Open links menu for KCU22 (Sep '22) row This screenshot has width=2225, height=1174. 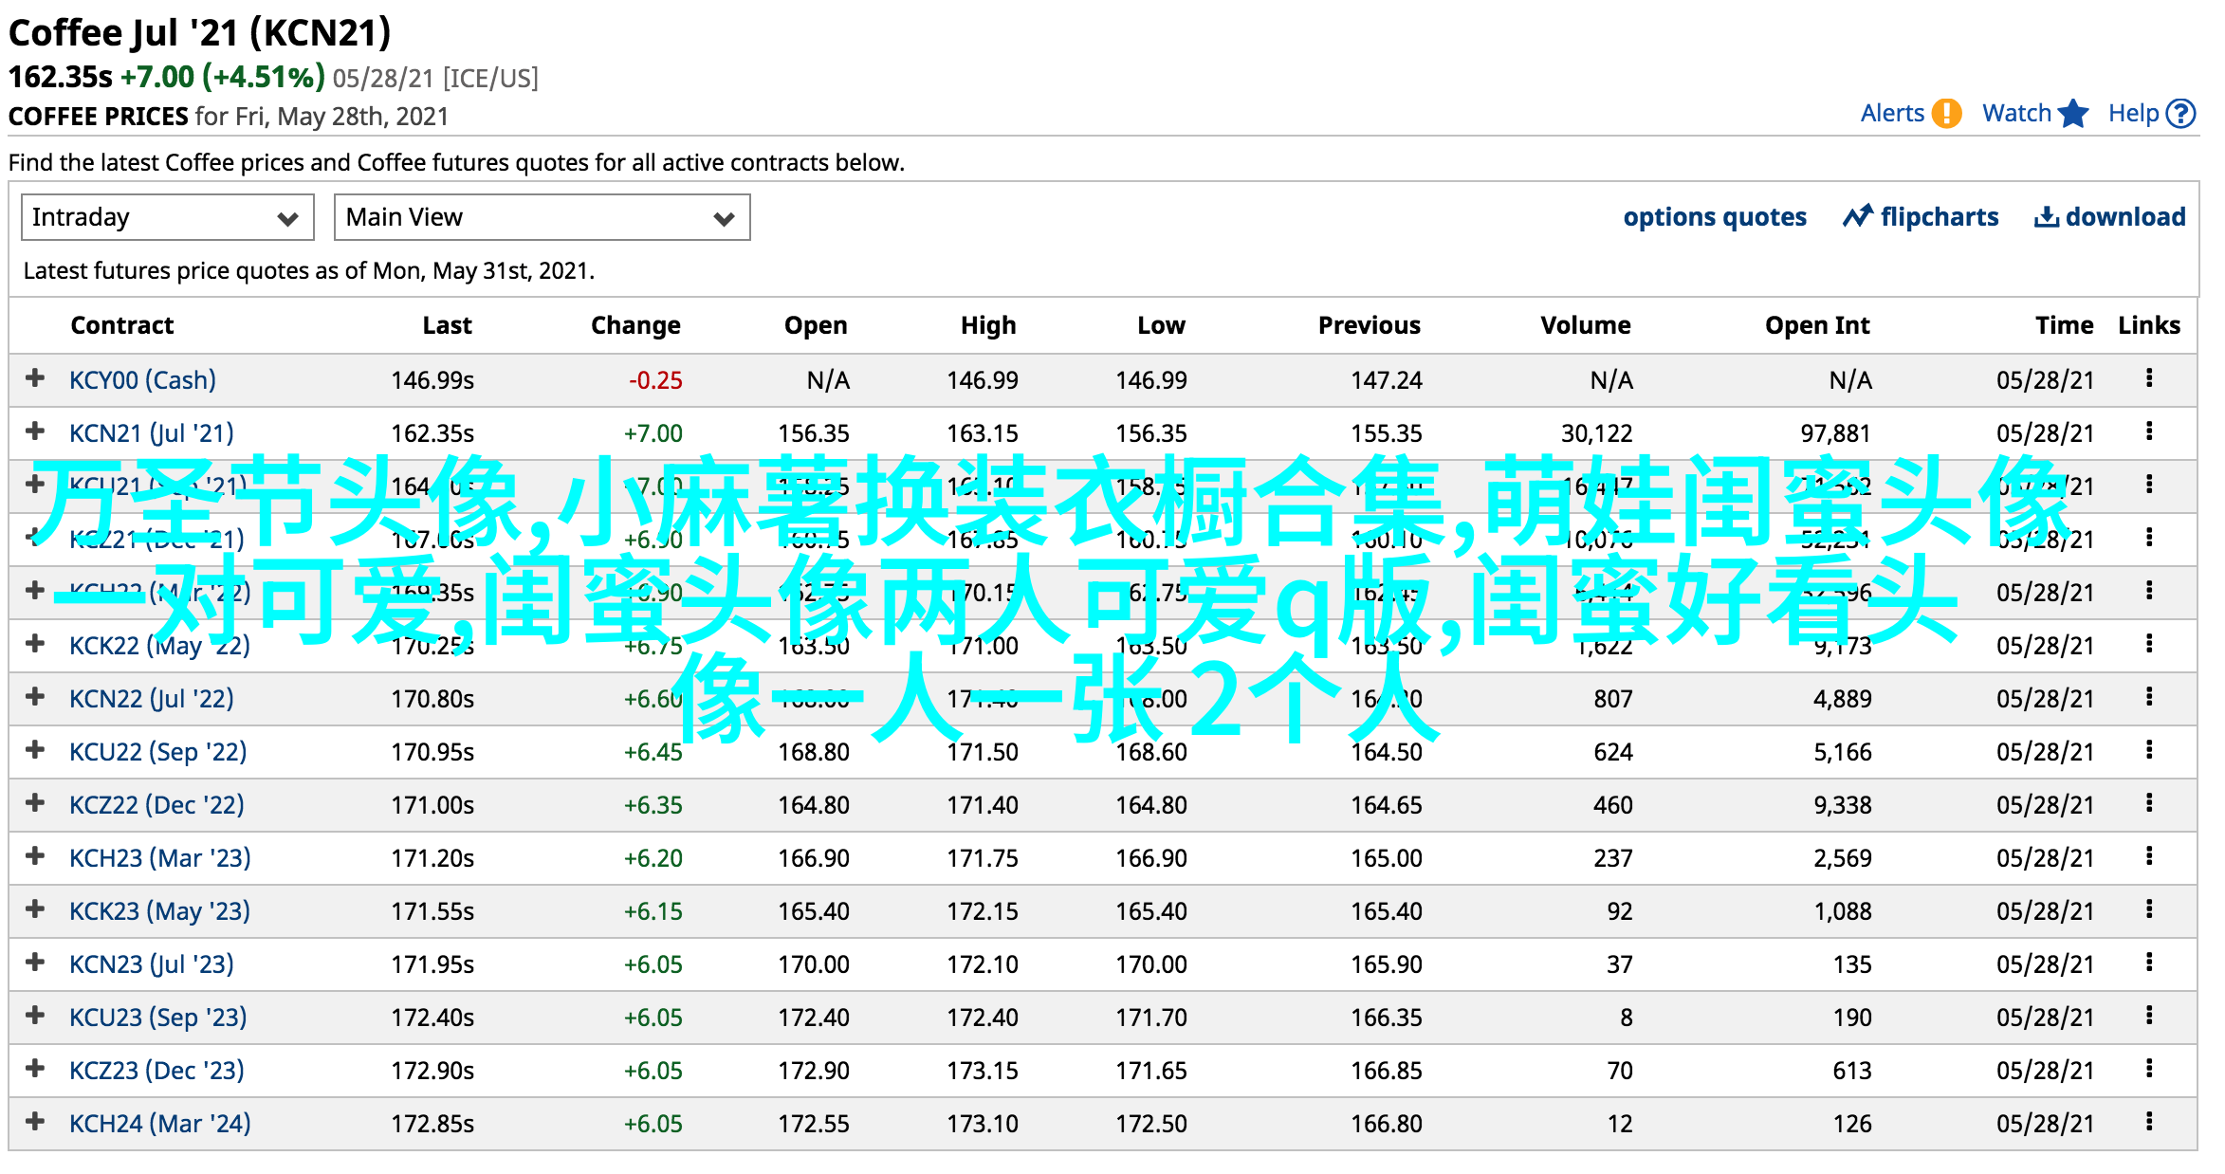[2149, 750]
